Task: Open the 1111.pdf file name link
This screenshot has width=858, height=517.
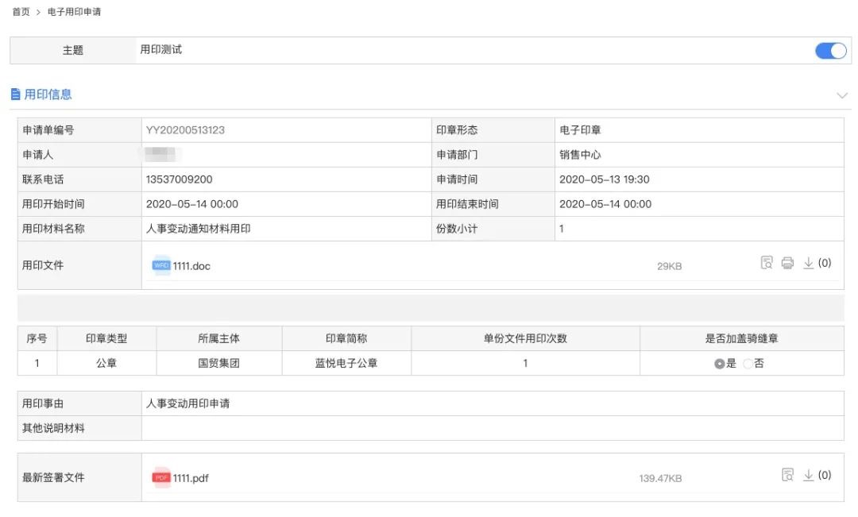Action: click(x=192, y=477)
